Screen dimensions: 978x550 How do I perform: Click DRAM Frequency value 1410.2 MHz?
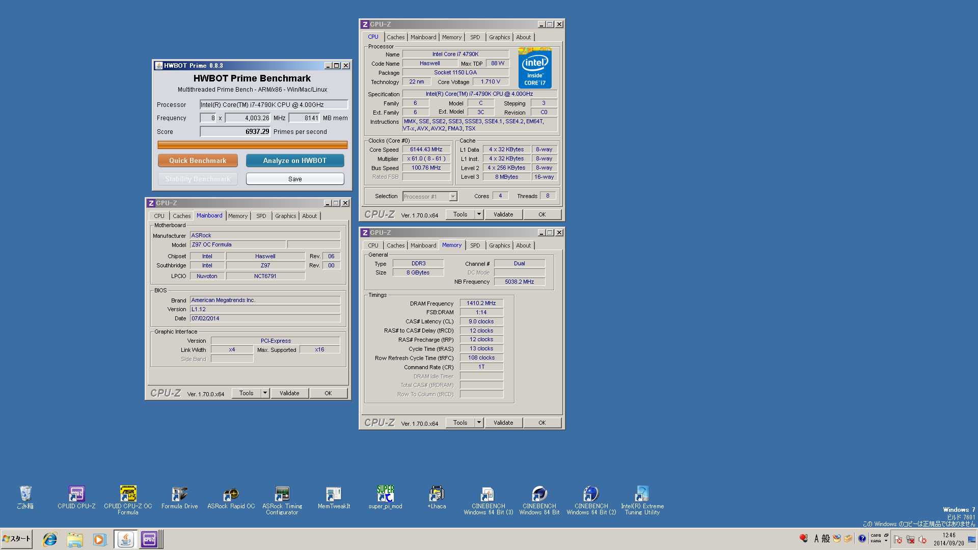coord(481,304)
